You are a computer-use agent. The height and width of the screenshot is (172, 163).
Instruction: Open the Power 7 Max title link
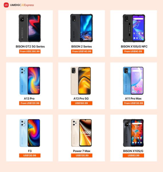pos(81,151)
